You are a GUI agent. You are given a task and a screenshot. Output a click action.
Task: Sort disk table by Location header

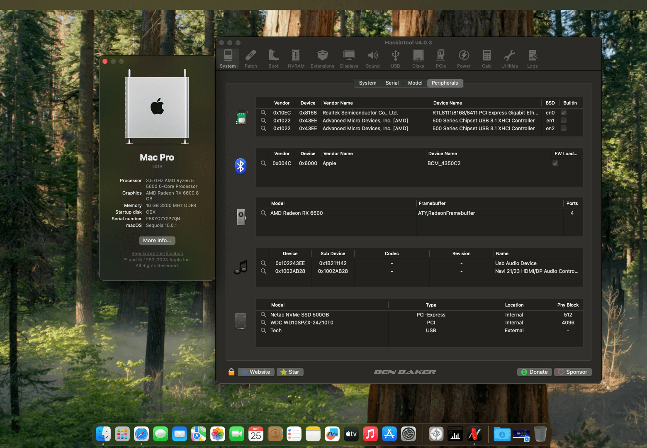pos(514,305)
